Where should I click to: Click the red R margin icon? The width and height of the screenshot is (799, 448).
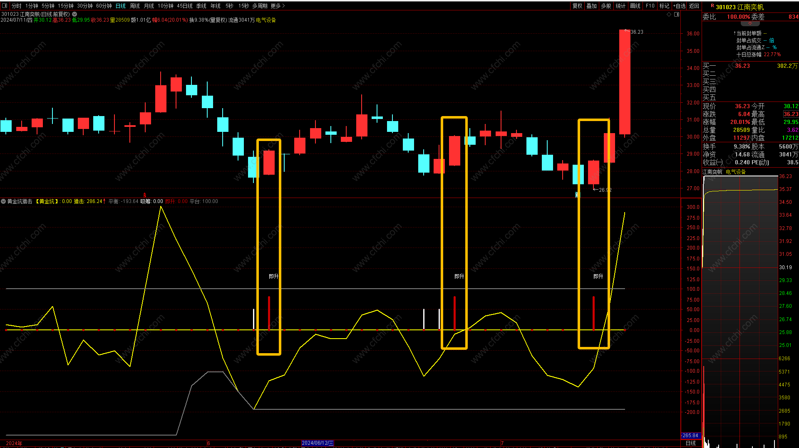click(712, 6)
